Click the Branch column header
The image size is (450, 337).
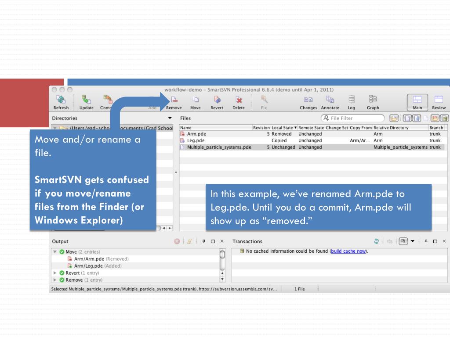click(437, 128)
